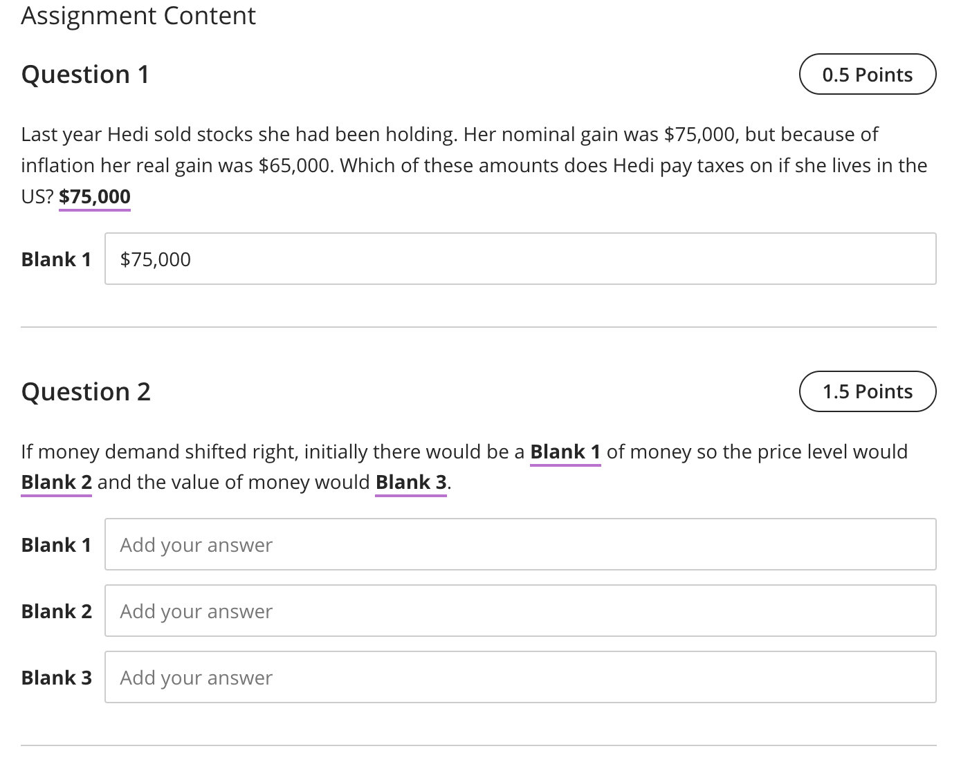
Task: Click the Assignment Content title
Action: [x=138, y=15]
